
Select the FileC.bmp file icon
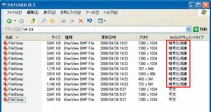[5, 100]
